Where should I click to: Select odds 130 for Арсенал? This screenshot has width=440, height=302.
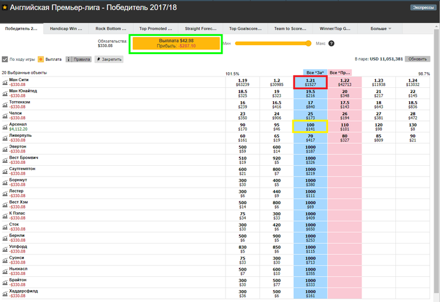412,127
